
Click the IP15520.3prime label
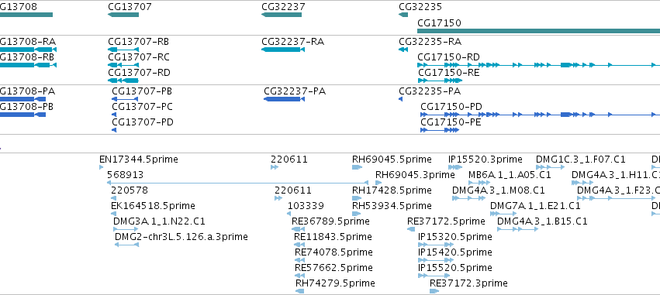click(x=485, y=160)
